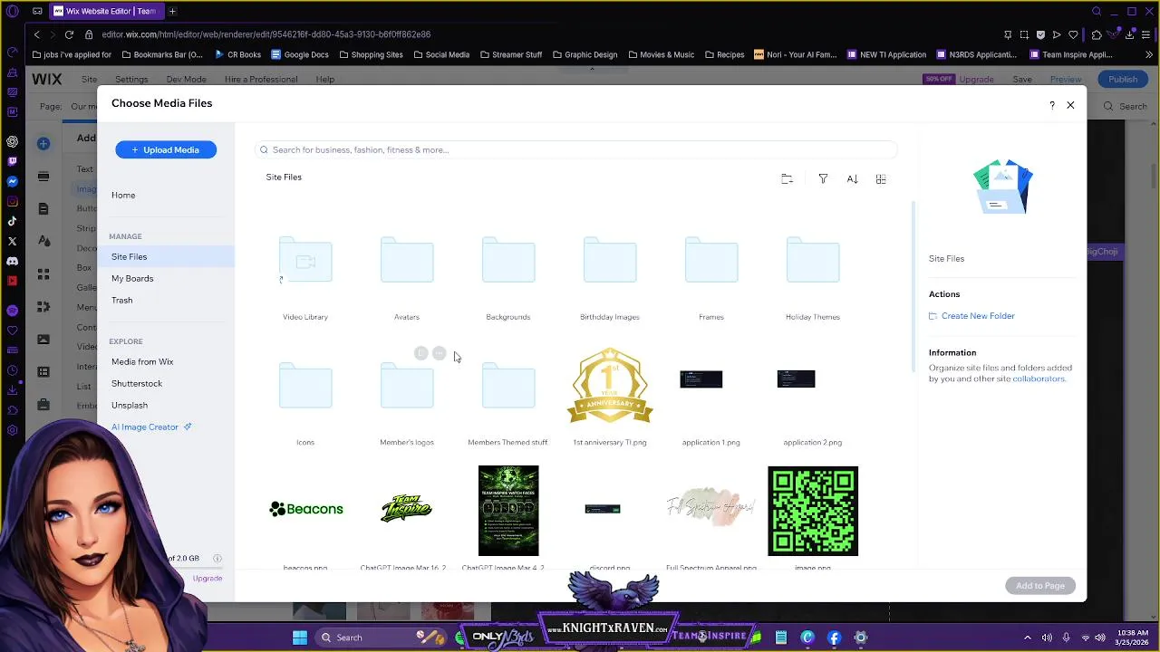Go to Home in the media sidebar
Screen dimensions: 1160x652
pyautogui.click(x=123, y=195)
